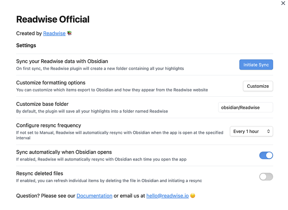Click the 'Sync automatically when Obsidian opens' label
The width and height of the screenshot is (288, 210).
point(64,152)
